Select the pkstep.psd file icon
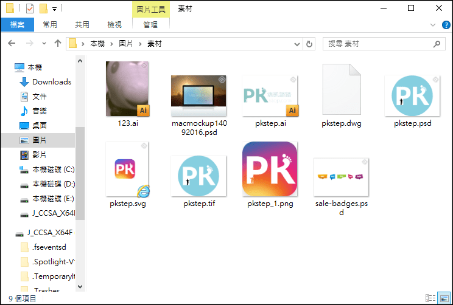453x305 pixels. click(412, 95)
